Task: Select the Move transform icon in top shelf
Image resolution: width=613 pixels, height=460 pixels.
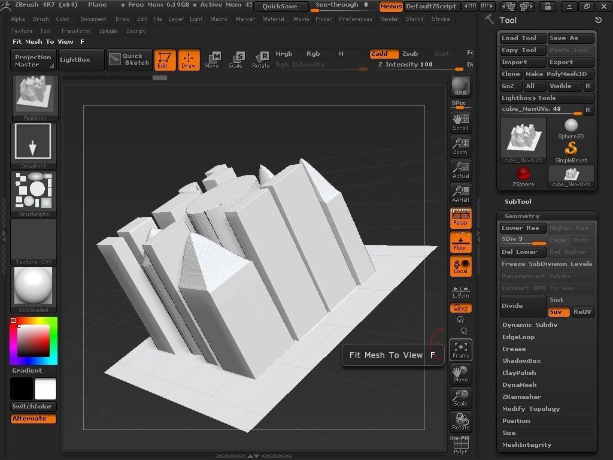Action: pyautogui.click(x=212, y=60)
